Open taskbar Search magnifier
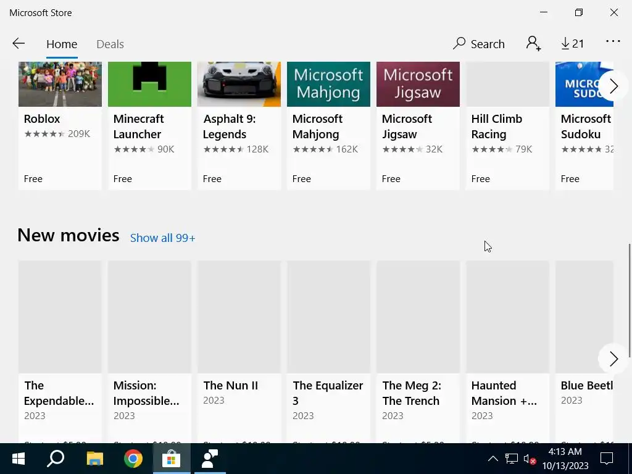Image resolution: width=632 pixels, height=474 pixels. (56, 459)
